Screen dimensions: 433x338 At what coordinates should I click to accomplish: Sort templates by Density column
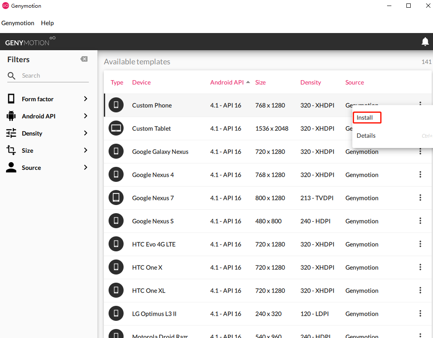tap(311, 82)
